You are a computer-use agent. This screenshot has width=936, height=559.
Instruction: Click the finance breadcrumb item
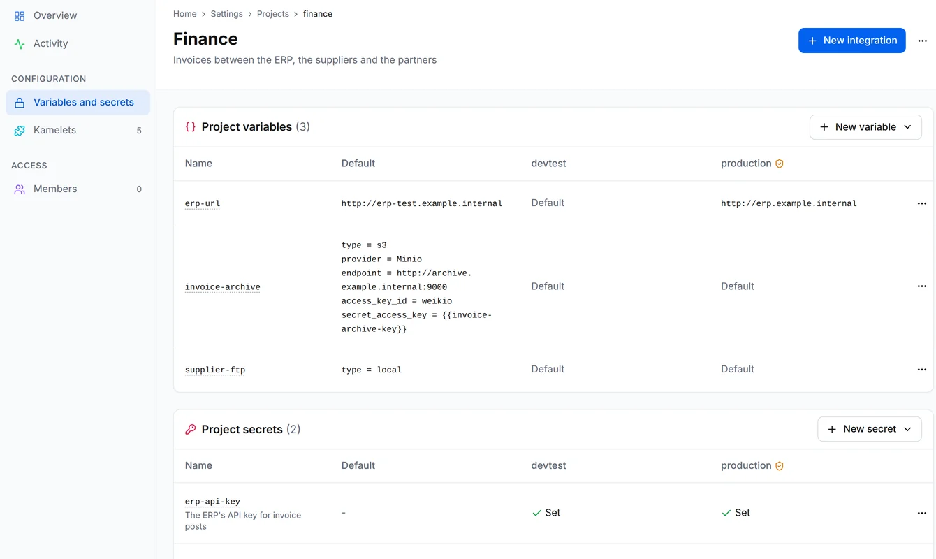point(318,14)
